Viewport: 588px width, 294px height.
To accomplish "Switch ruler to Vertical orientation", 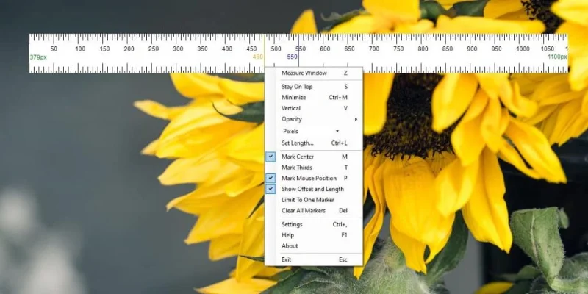I will pos(314,108).
